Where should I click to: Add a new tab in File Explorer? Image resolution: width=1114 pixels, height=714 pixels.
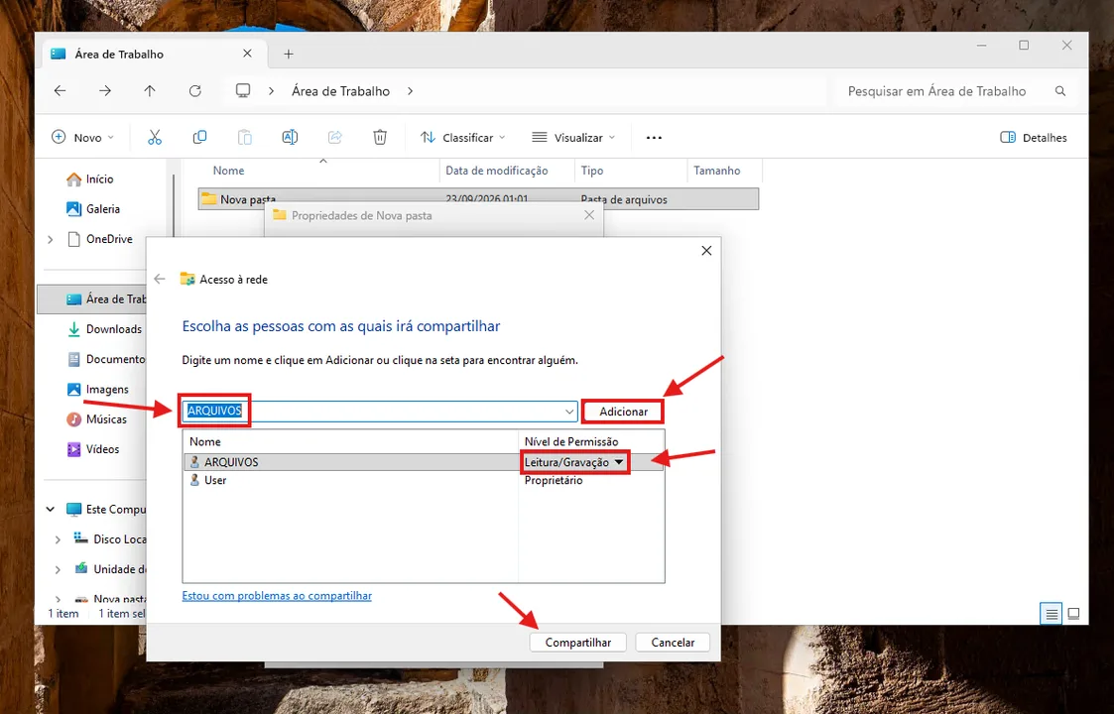pyautogui.click(x=289, y=54)
